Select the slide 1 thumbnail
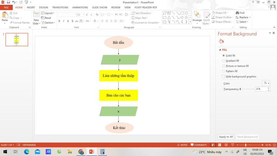Viewport: 277px width, 156px height. tap(17, 40)
